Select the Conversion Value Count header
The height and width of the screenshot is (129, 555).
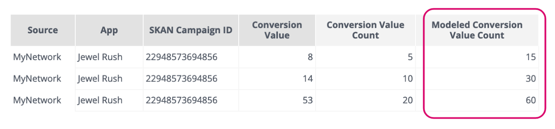365,30
